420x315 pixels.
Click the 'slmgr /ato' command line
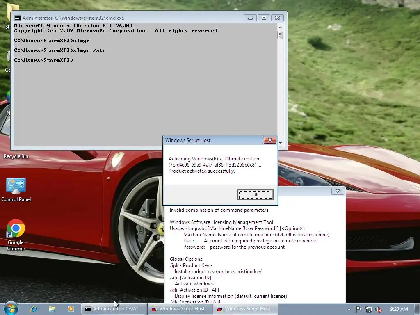tap(60, 50)
